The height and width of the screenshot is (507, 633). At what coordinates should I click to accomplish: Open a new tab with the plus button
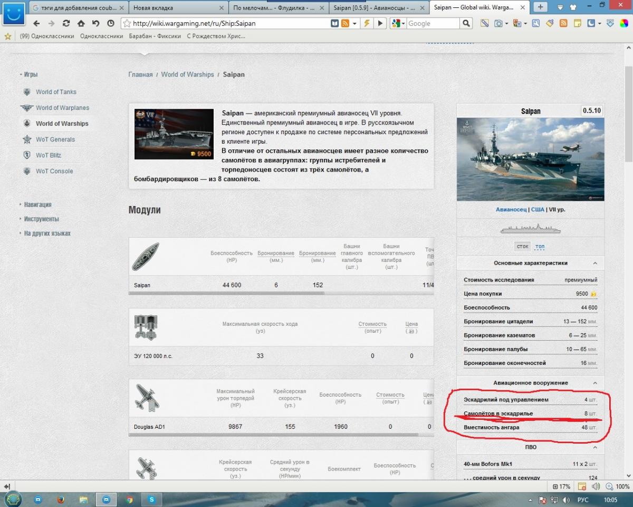pos(540,7)
